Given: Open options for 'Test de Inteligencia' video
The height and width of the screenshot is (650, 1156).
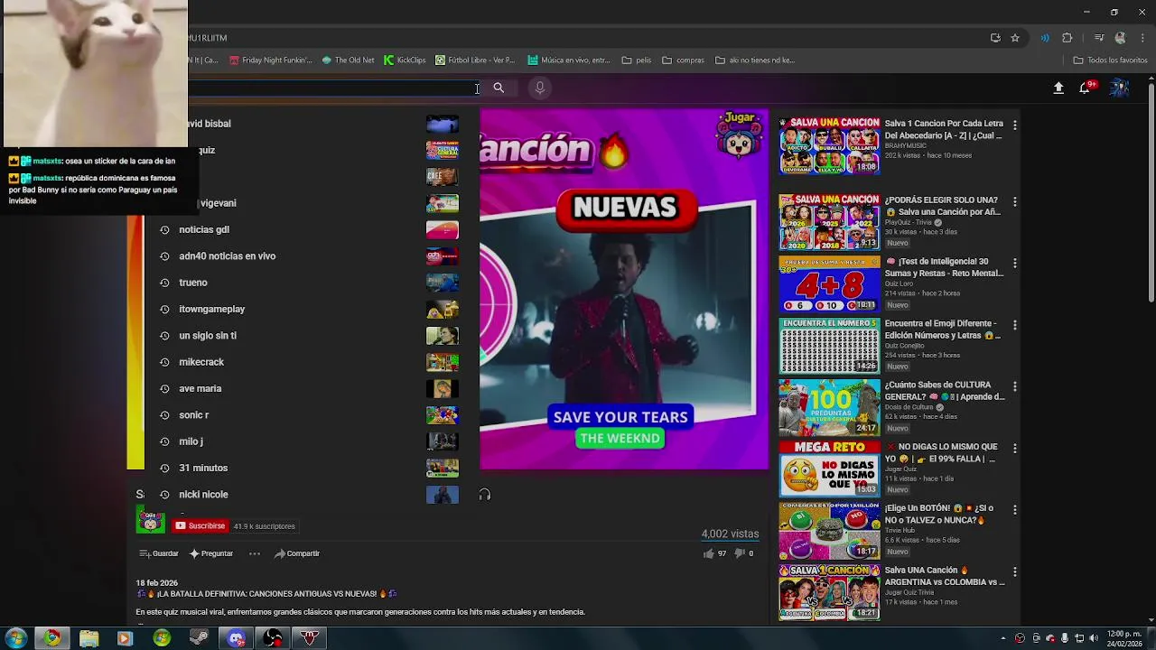Looking at the screenshot, I should [1015, 263].
